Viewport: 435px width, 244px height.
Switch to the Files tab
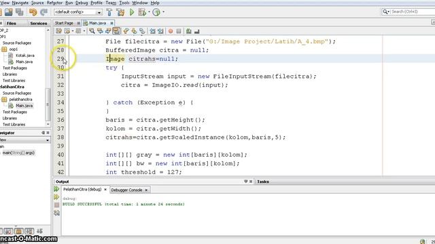click(x=12, y=24)
